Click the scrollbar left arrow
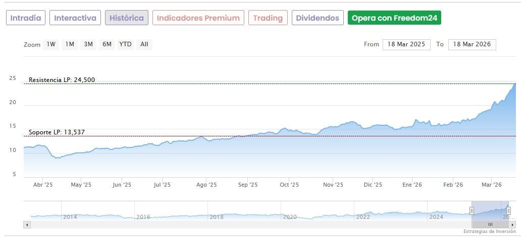This screenshot has height=240, width=526. [27, 224]
